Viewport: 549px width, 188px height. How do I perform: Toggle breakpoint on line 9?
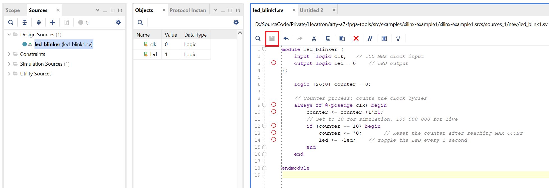click(274, 104)
